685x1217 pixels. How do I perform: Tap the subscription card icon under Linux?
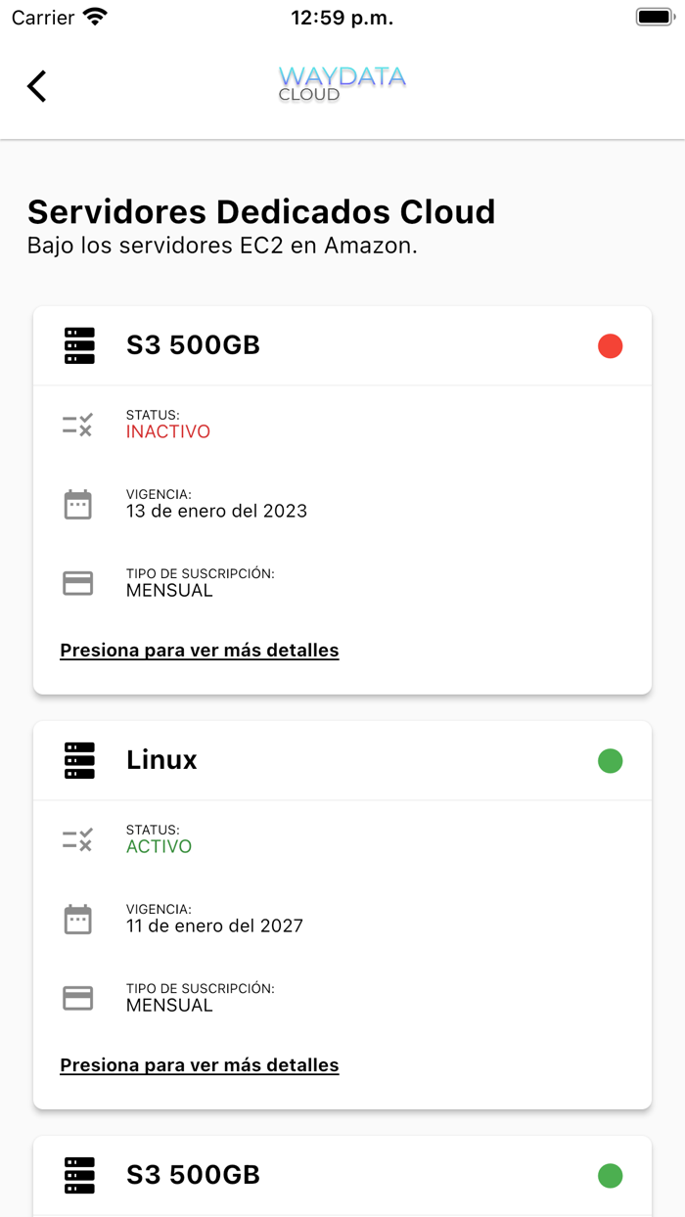[x=78, y=997]
